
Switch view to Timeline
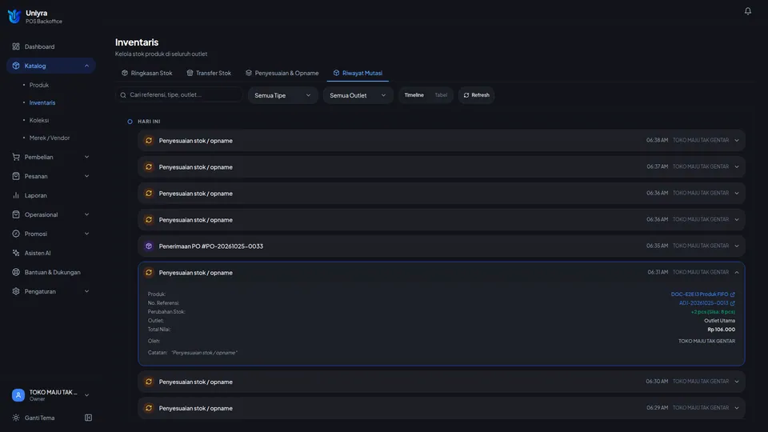[x=414, y=95]
